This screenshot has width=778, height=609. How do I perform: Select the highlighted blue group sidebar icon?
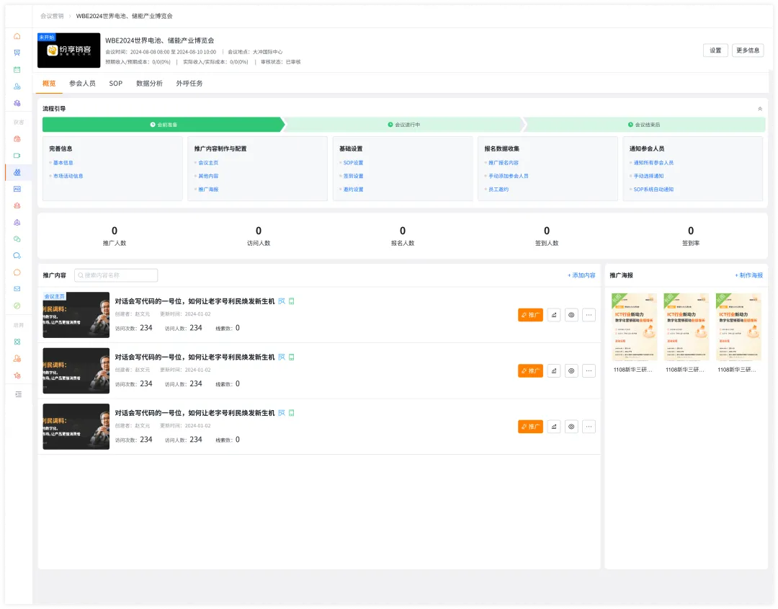[17, 172]
